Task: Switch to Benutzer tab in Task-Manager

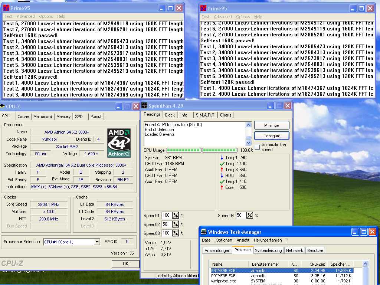Action: [x=315, y=250]
